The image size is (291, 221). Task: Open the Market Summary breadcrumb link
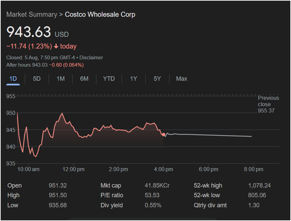click(x=32, y=14)
